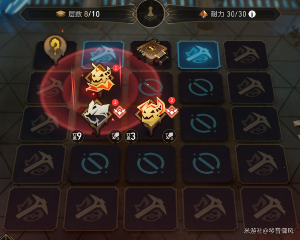Click the stamina info icon beside 30/30
300x240 pixels.
(x=252, y=14)
